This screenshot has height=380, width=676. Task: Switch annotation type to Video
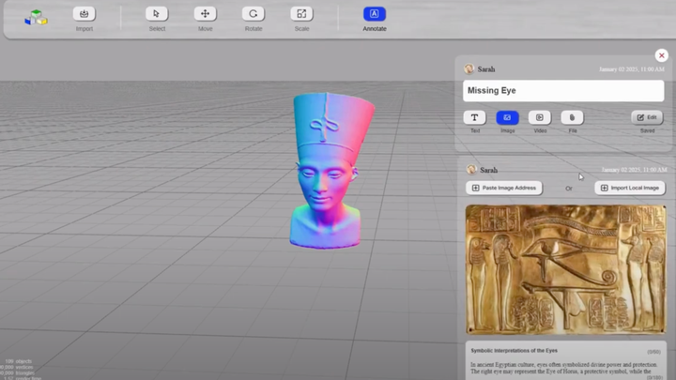(539, 117)
